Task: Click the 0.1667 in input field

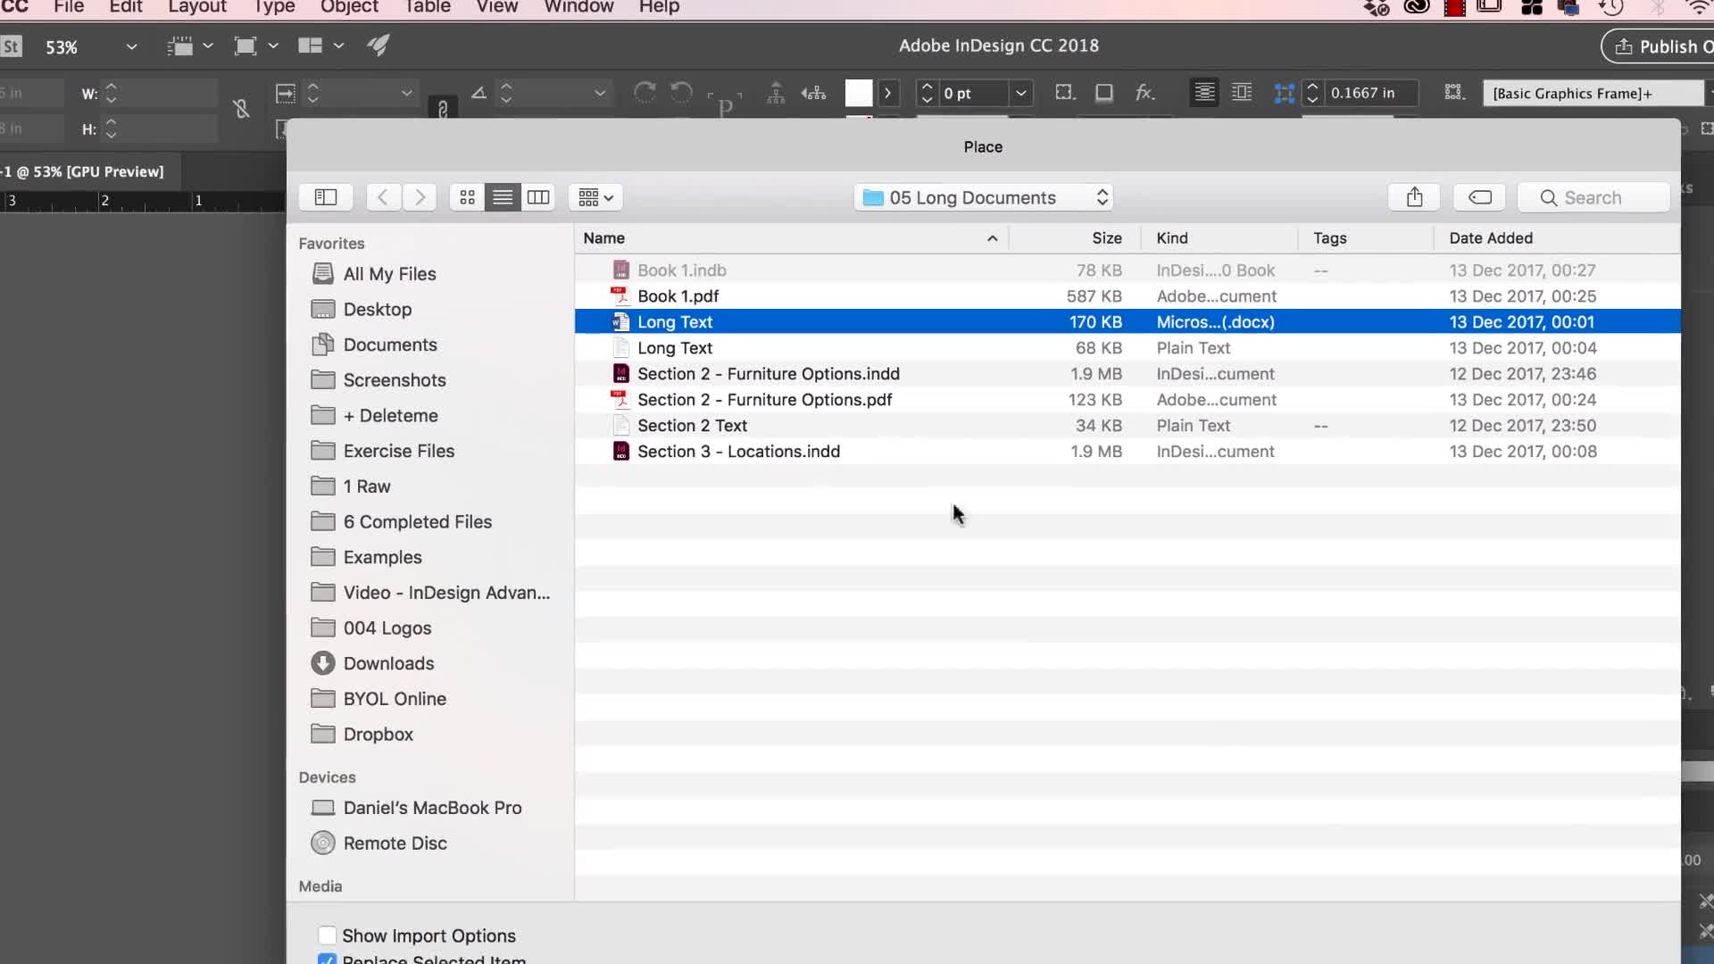Action: (1370, 93)
